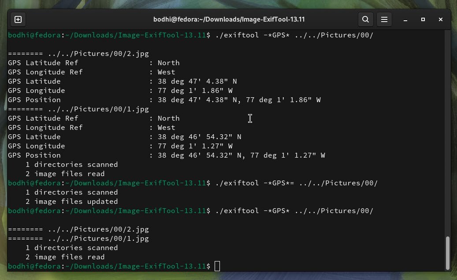Viewport: 457px width, 280px height.
Task: Click the first '2 image files read' line
Action: point(65,174)
